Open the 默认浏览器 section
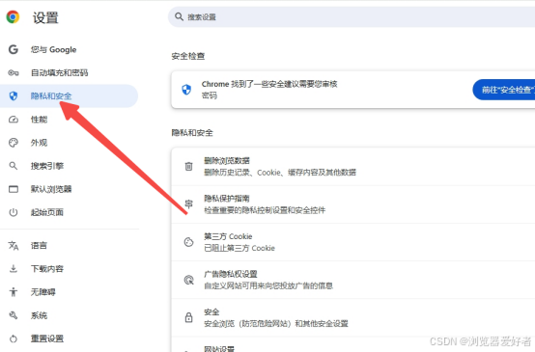Viewport: 535px width, 352px height. pos(69,189)
